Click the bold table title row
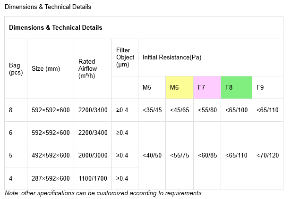Image resolution: width=291 pixels, height=199 pixels. [x=144, y=28]
